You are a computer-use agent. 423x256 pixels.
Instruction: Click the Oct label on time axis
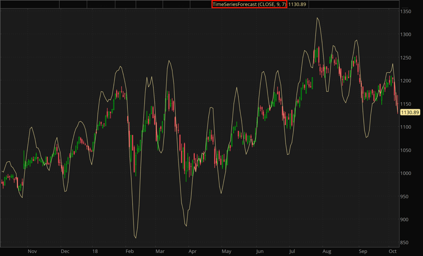point(392,251)
